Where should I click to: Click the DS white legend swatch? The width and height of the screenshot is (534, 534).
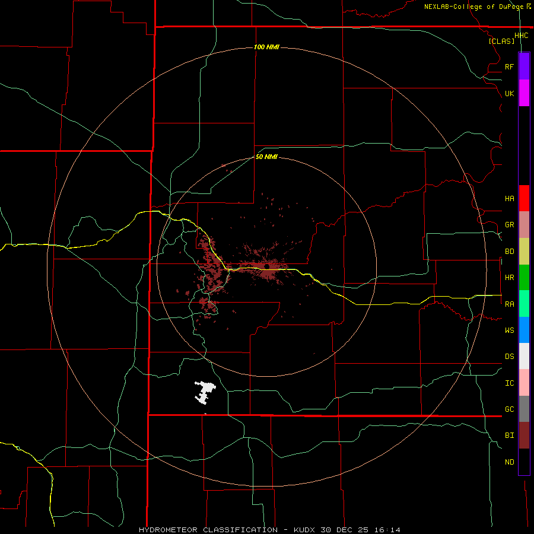pyautogui.click(x=524, y=356)
